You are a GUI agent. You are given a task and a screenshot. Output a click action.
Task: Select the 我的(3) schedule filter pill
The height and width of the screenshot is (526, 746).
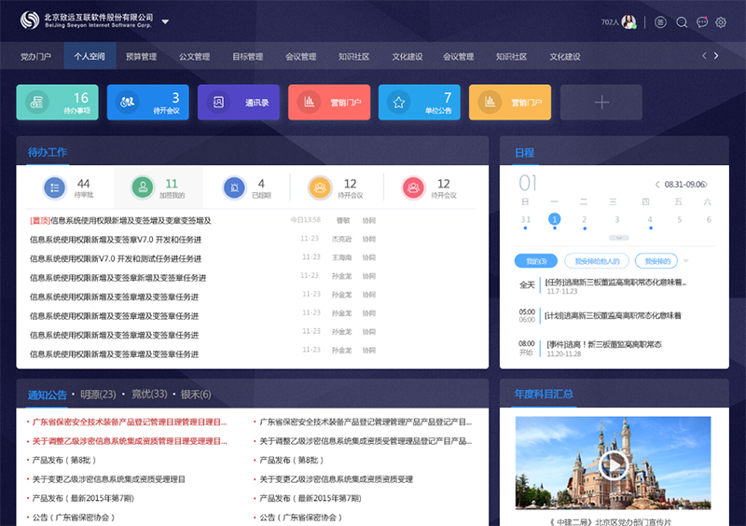(535, 260)
